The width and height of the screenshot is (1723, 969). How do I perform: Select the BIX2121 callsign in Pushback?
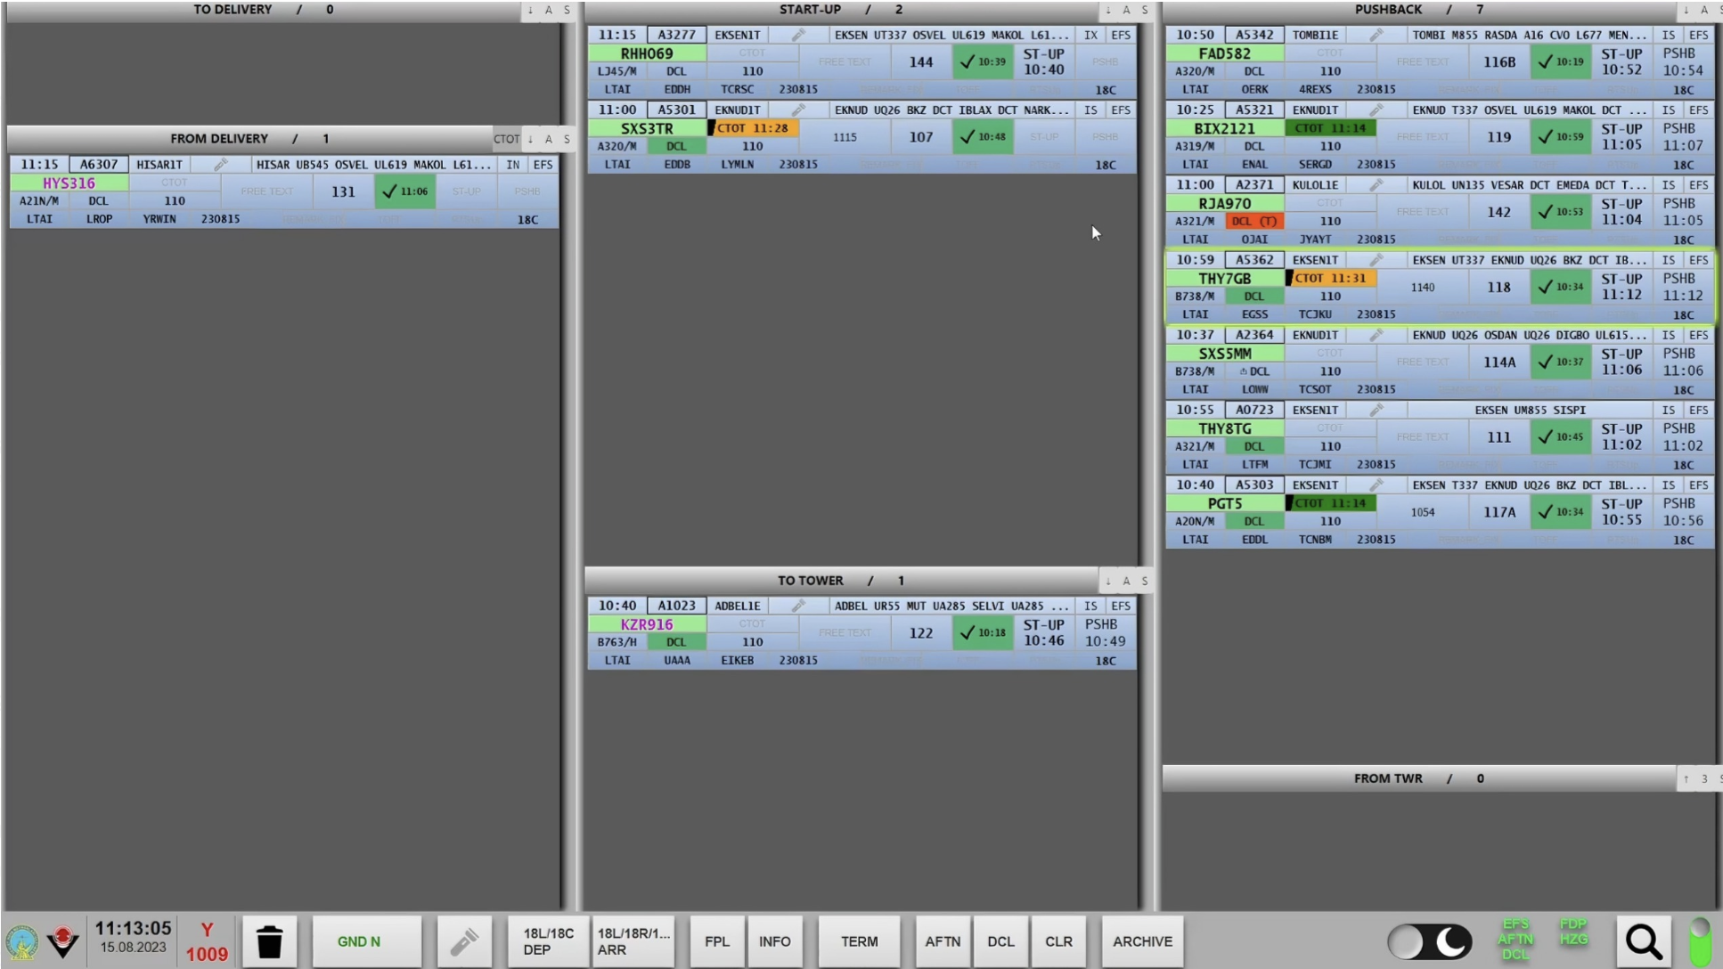(x=1224, y=128)
